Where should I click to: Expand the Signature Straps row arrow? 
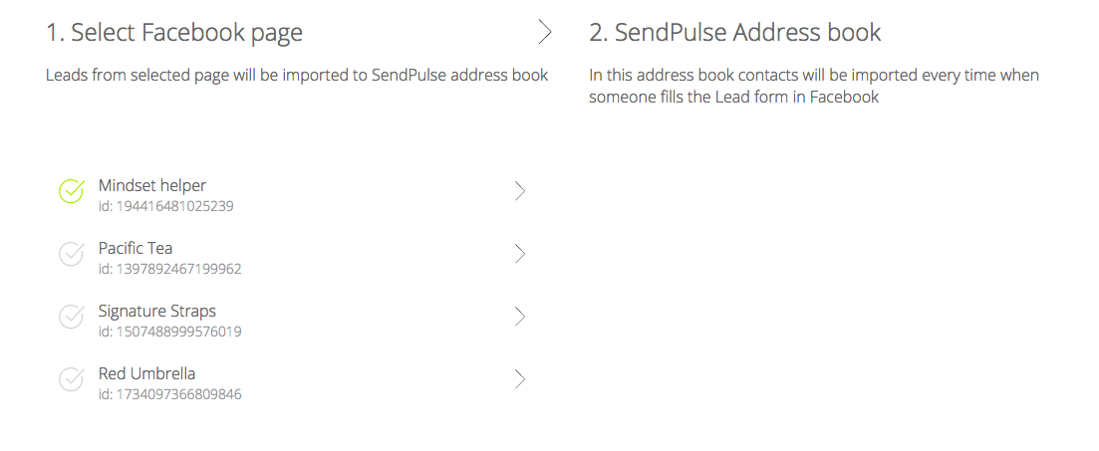(x=519, y=317)
